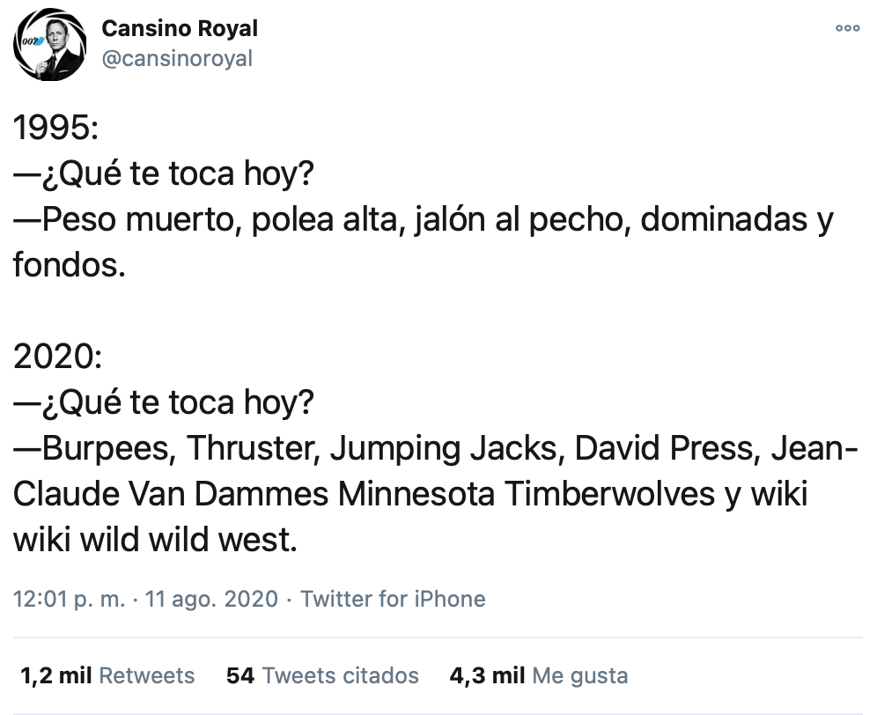Click the Cansino Royal display name
The height and width of the screenshot is (715, 877).
[180, 28]
